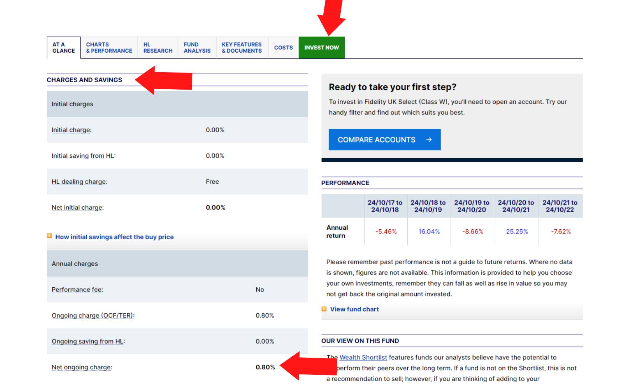Click the Ongoing charge (OCF/TER) label
Viewport: 641px width, 384px height.
(92, 316)
